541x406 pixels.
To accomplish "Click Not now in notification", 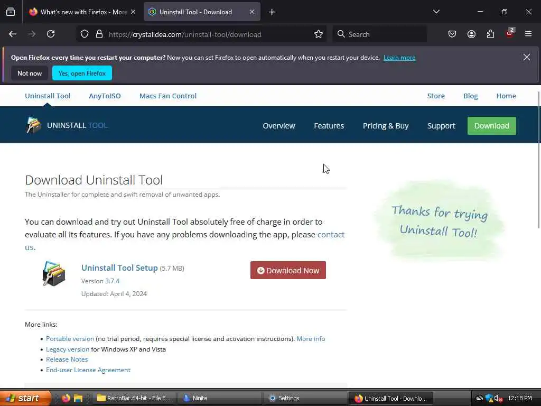I will click(x=30, y=73).
